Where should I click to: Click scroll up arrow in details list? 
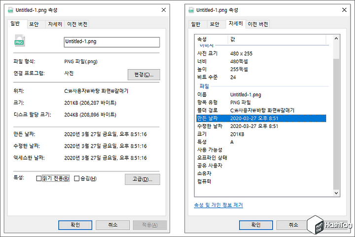pos(336,39)
